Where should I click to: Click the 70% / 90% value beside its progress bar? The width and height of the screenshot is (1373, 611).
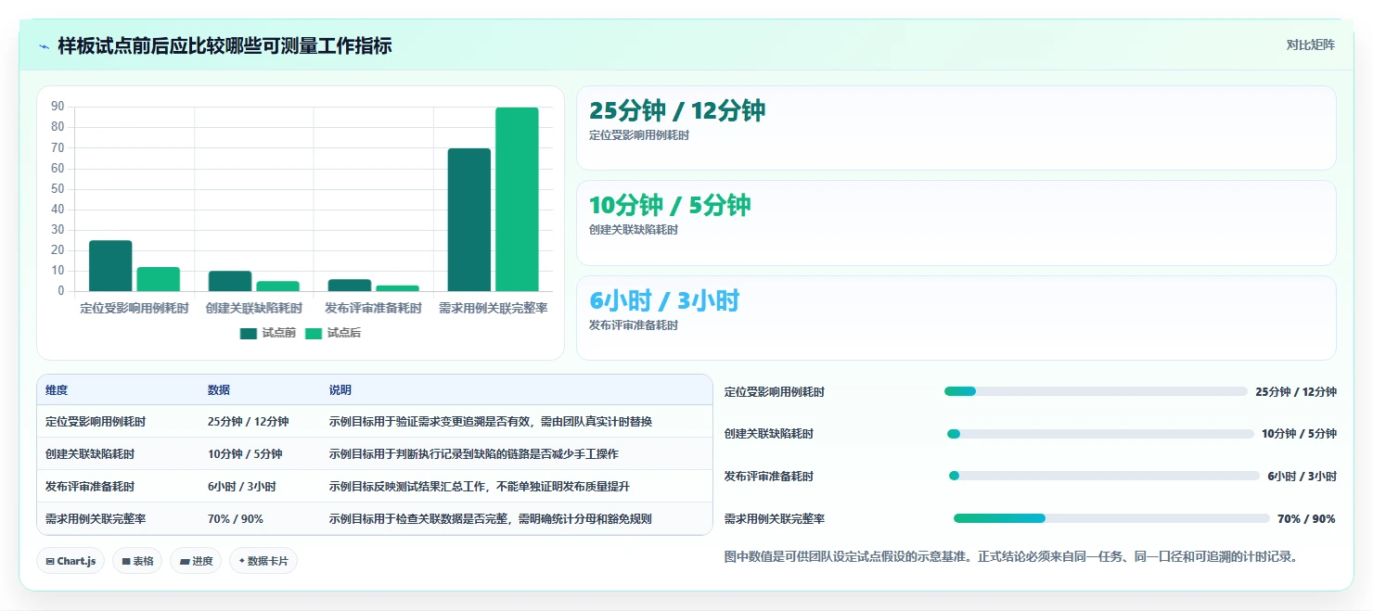1306,519
